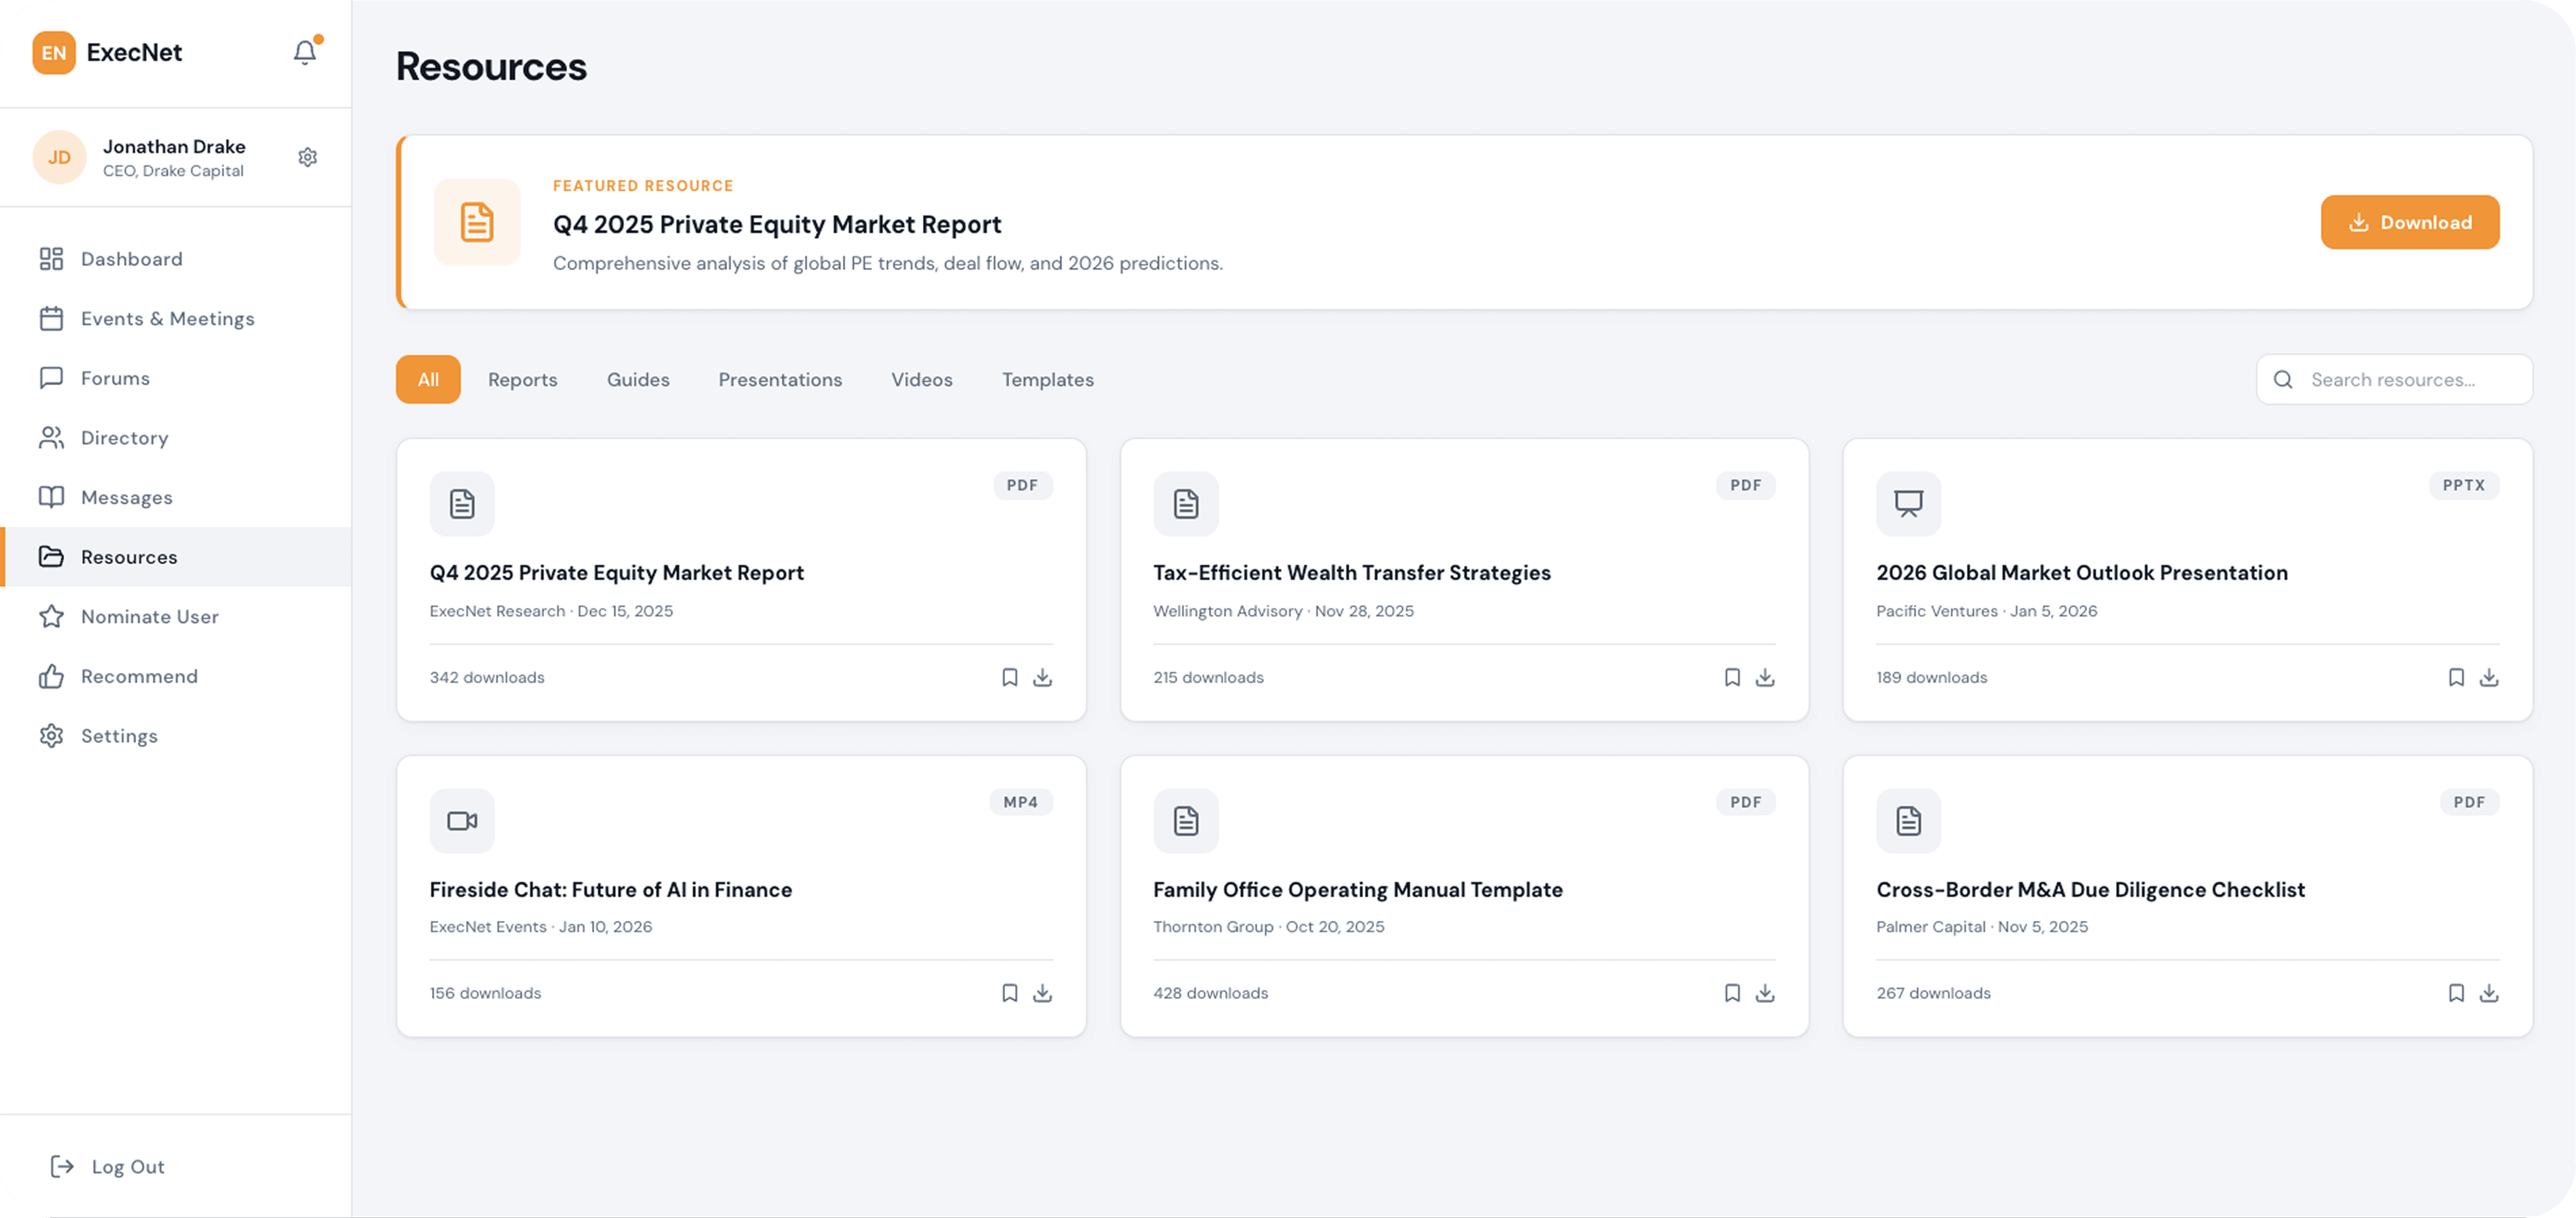Bookmark the Q4 2025 Private Equity card

1009,677
